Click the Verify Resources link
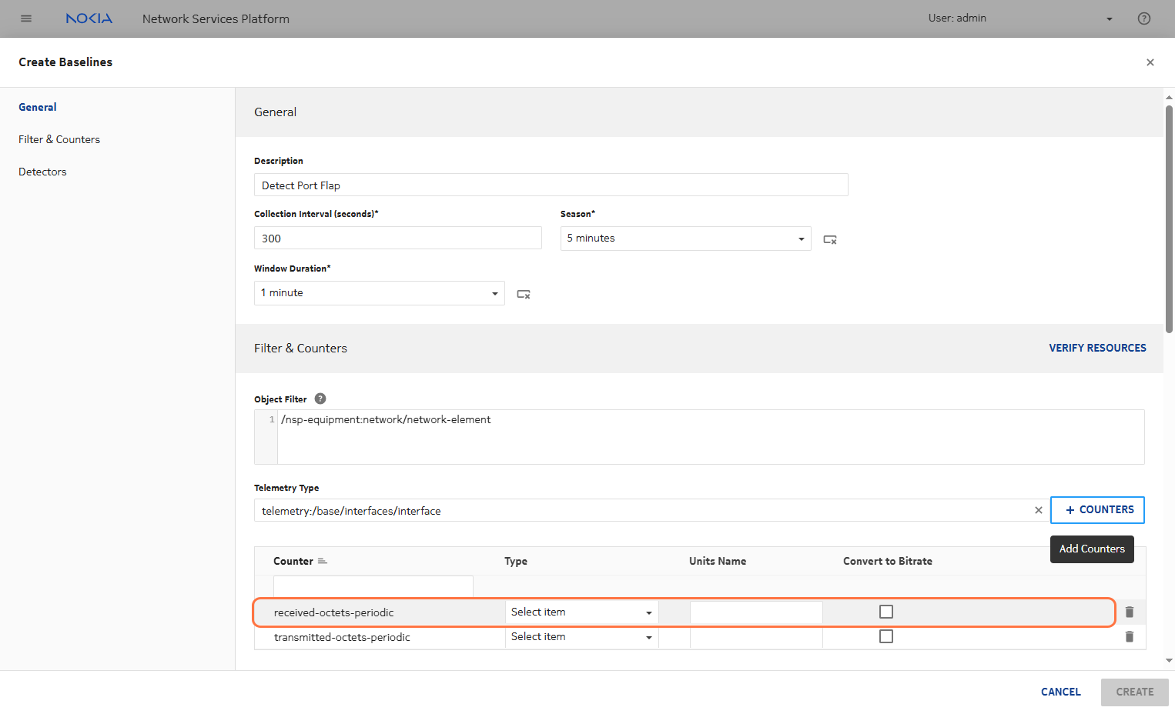The width and height of the screenshot is (1175, 714). (1096, 348)
